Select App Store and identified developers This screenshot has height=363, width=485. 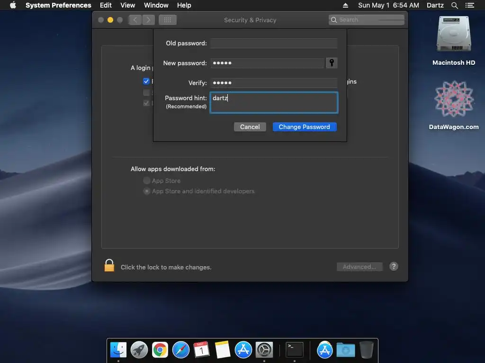(147, 191)
